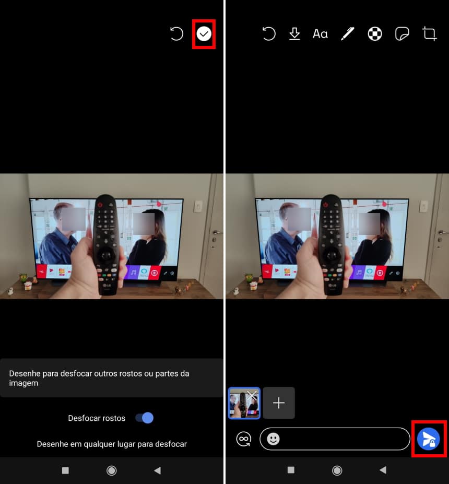Tap undo arrow in the right screen toolbar

(x=269, y=34)
